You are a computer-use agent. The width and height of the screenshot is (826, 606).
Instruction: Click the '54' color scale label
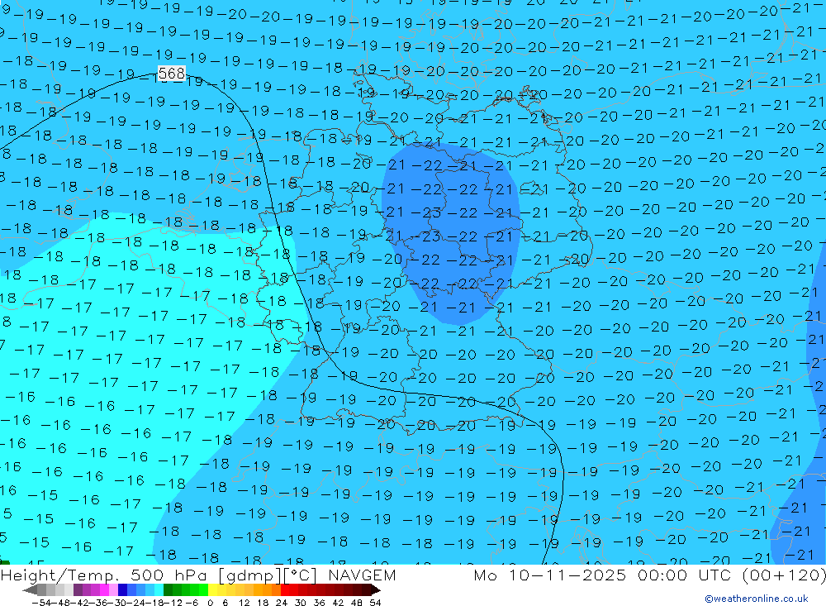[x=375, y=603]
